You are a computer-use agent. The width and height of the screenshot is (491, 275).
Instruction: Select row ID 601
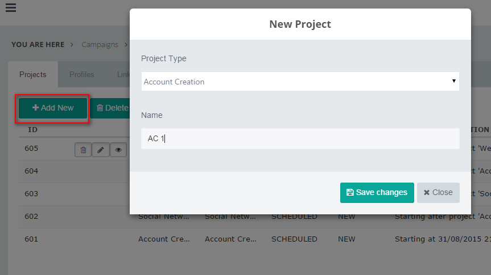tap(31, 239)
